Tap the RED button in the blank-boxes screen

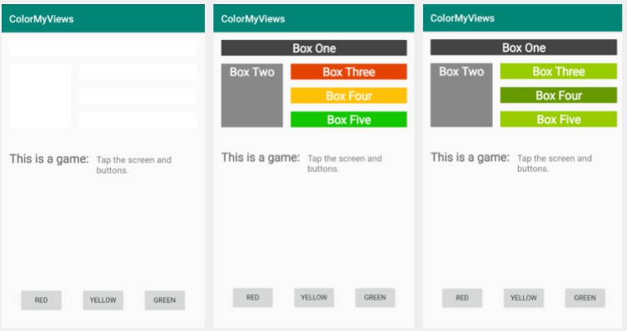41,300
